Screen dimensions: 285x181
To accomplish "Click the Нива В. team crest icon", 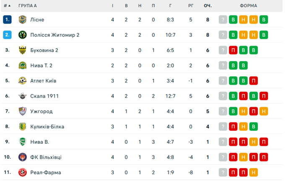I will tap(22, 142).
